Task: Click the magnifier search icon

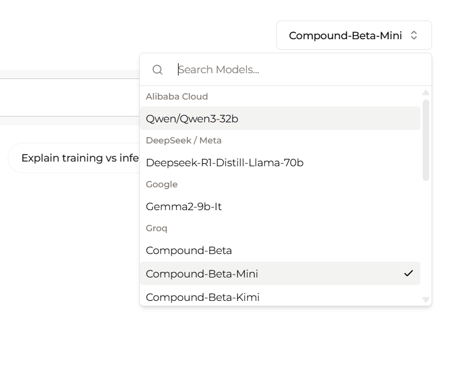Action: [157, 70]
